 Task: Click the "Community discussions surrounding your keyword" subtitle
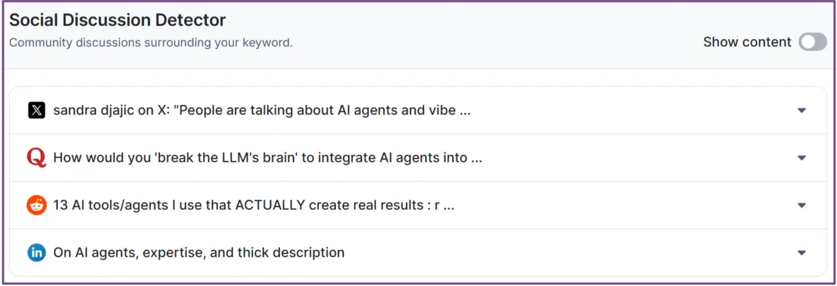(x=151, y=43)
